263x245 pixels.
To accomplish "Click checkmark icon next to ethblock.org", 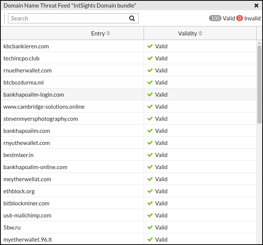I will tap(150, 191).
